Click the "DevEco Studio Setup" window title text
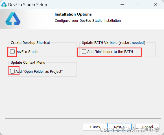This screenshot has height=135, width=164. (28, 5)
